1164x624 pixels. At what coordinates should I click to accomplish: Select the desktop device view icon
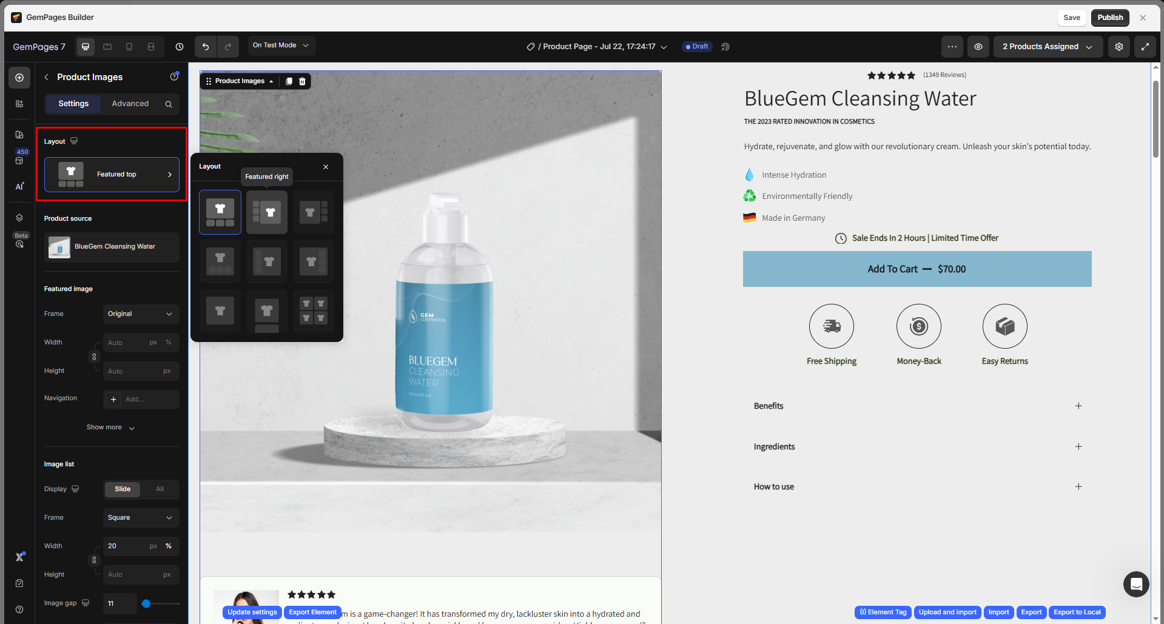point(86,47)
